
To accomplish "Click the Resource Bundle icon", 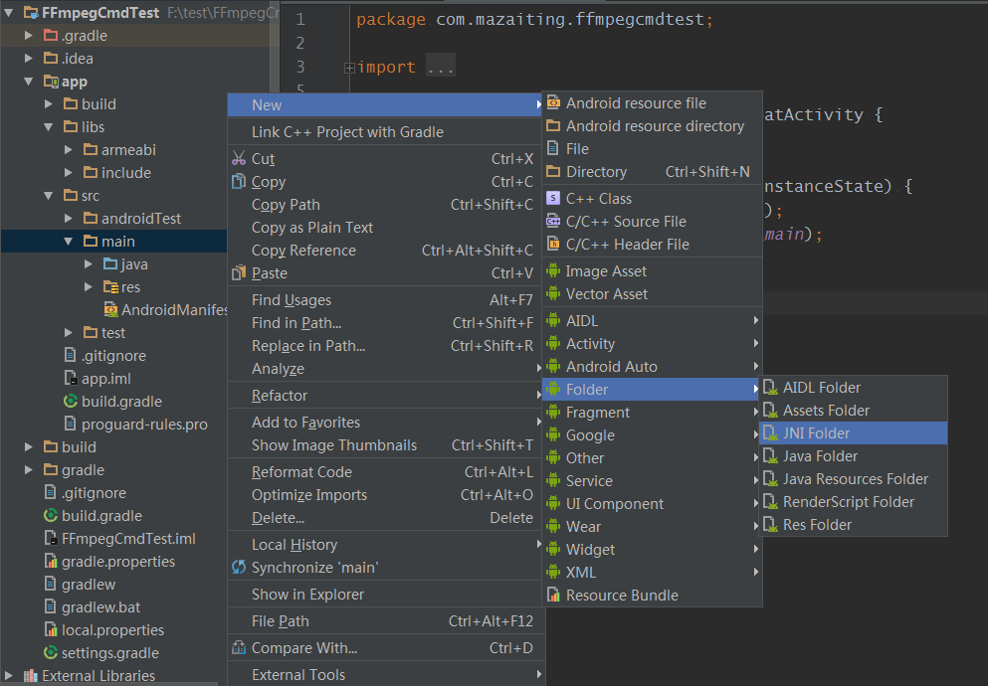I will (x=552, y=595).
